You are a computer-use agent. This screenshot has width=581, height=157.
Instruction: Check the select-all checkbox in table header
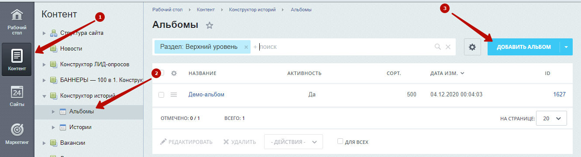coord(162,73)
